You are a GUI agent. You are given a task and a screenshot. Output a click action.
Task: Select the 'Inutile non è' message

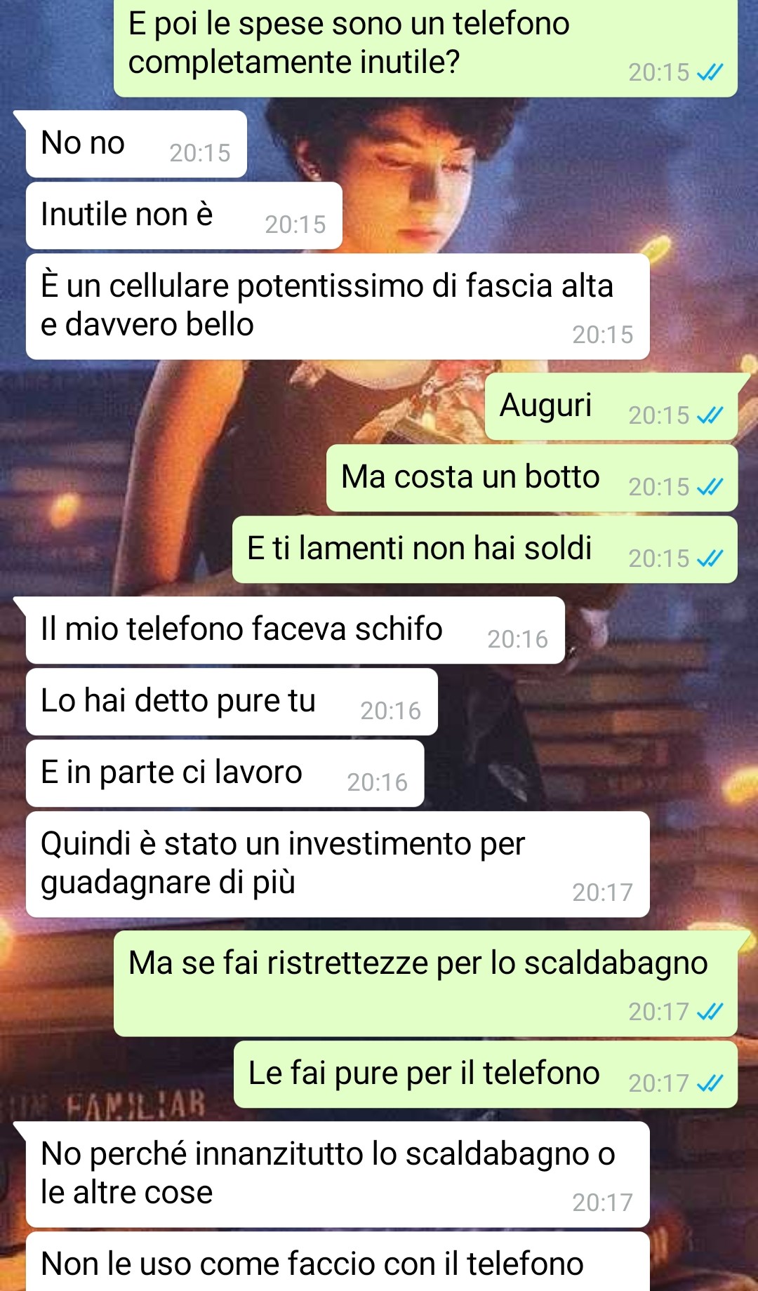point(184,215)
